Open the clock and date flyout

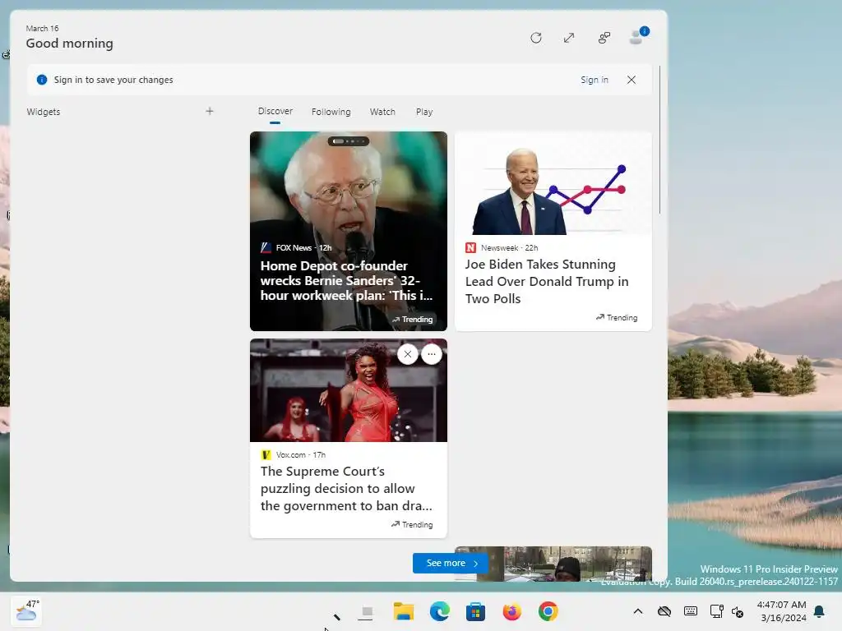coord(783,611)
